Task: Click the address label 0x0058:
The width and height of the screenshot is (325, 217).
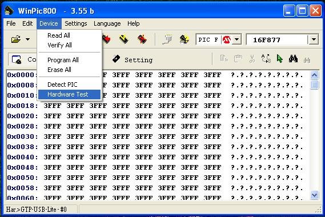Action: coord(23,188)
